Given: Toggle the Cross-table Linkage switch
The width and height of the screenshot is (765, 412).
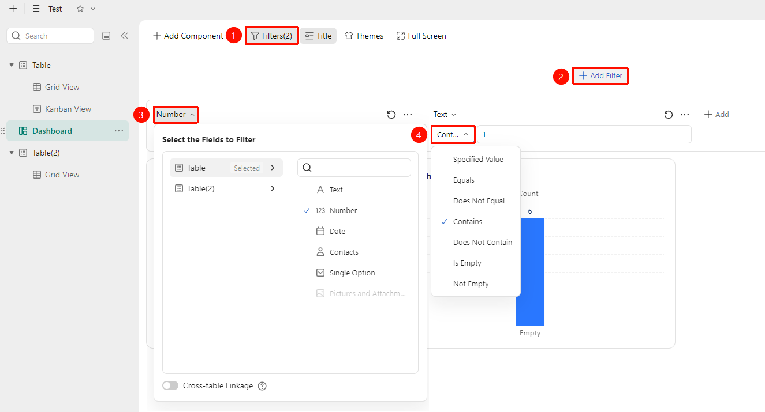Looking at the screenshot, I should click(170, 386).
